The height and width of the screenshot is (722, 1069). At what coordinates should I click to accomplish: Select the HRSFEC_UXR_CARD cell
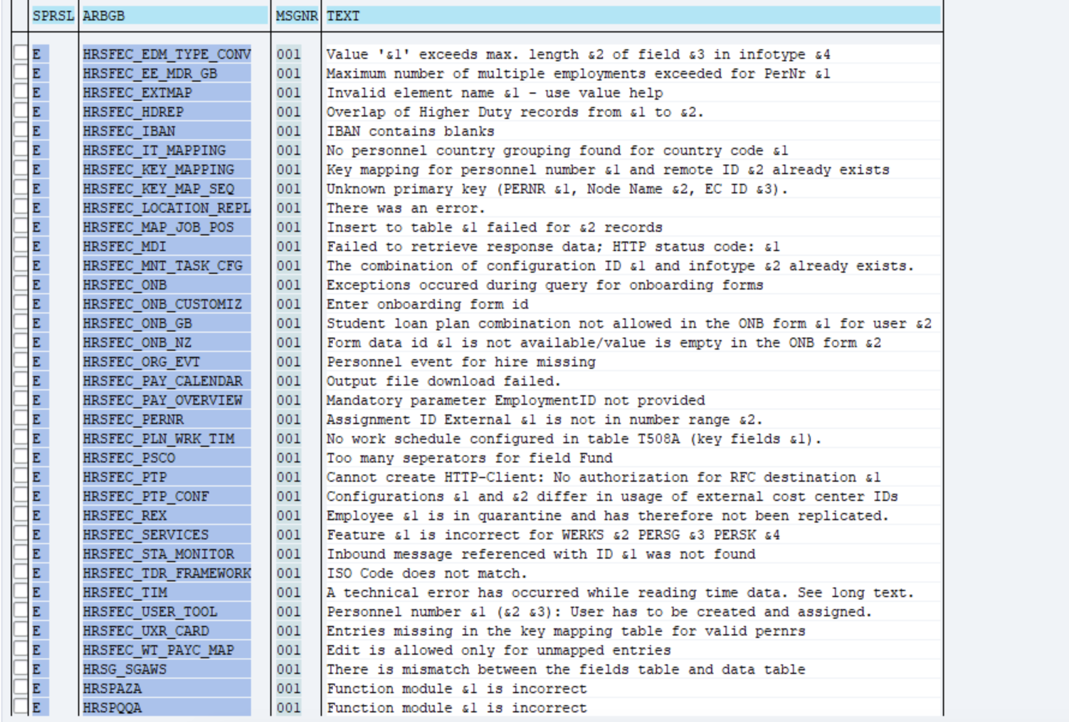click(x=166, y=631)
